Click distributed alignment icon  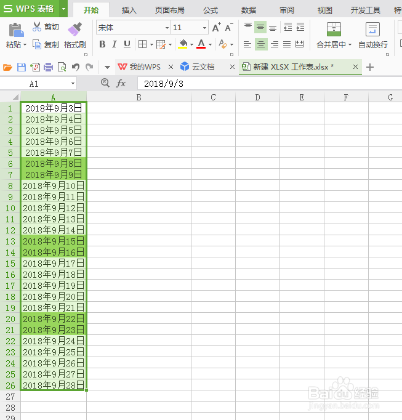tap(299, 44)
